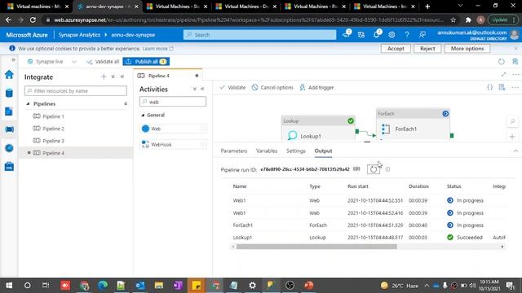Select the WebHook activity

tap(173, 144)
